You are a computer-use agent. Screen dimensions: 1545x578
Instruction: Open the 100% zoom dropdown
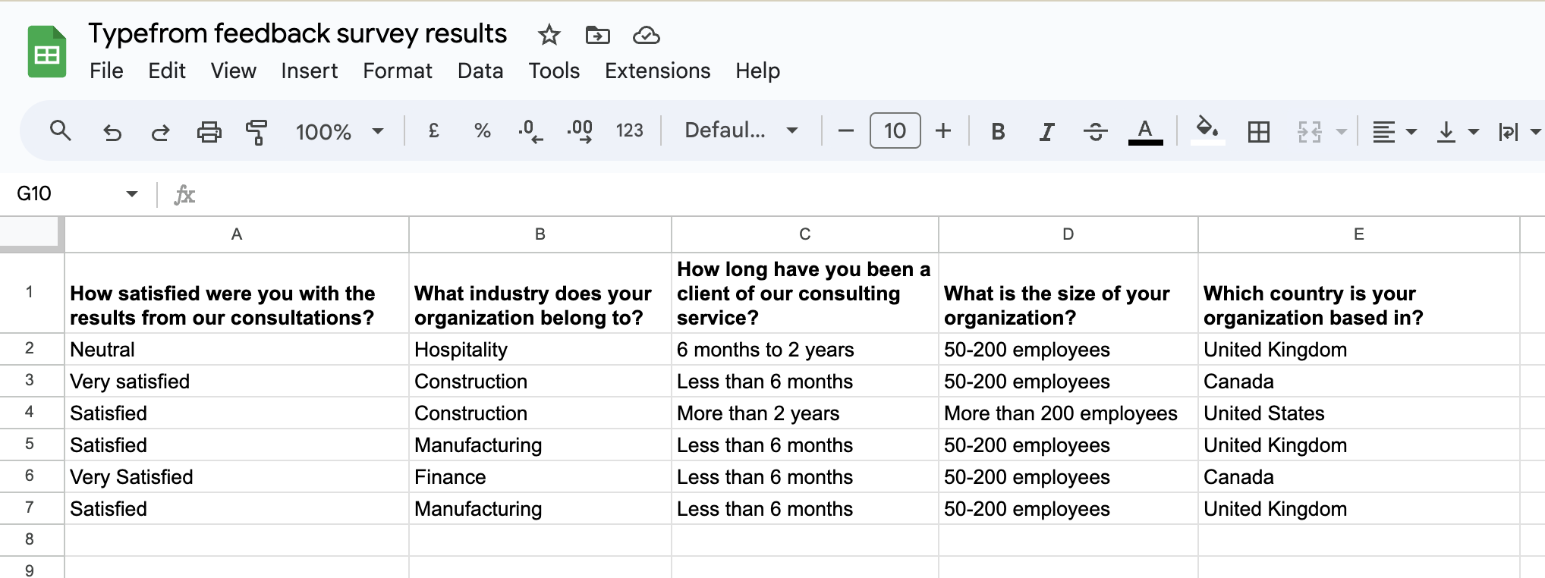click(x=339, y=132)
